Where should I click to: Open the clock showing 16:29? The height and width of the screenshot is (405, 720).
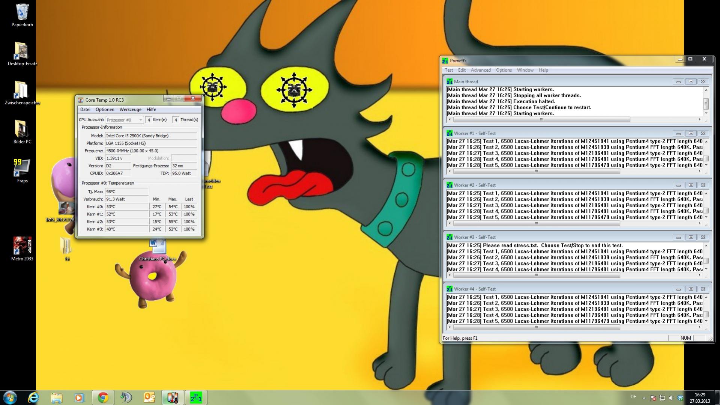[x=700, y=398]
